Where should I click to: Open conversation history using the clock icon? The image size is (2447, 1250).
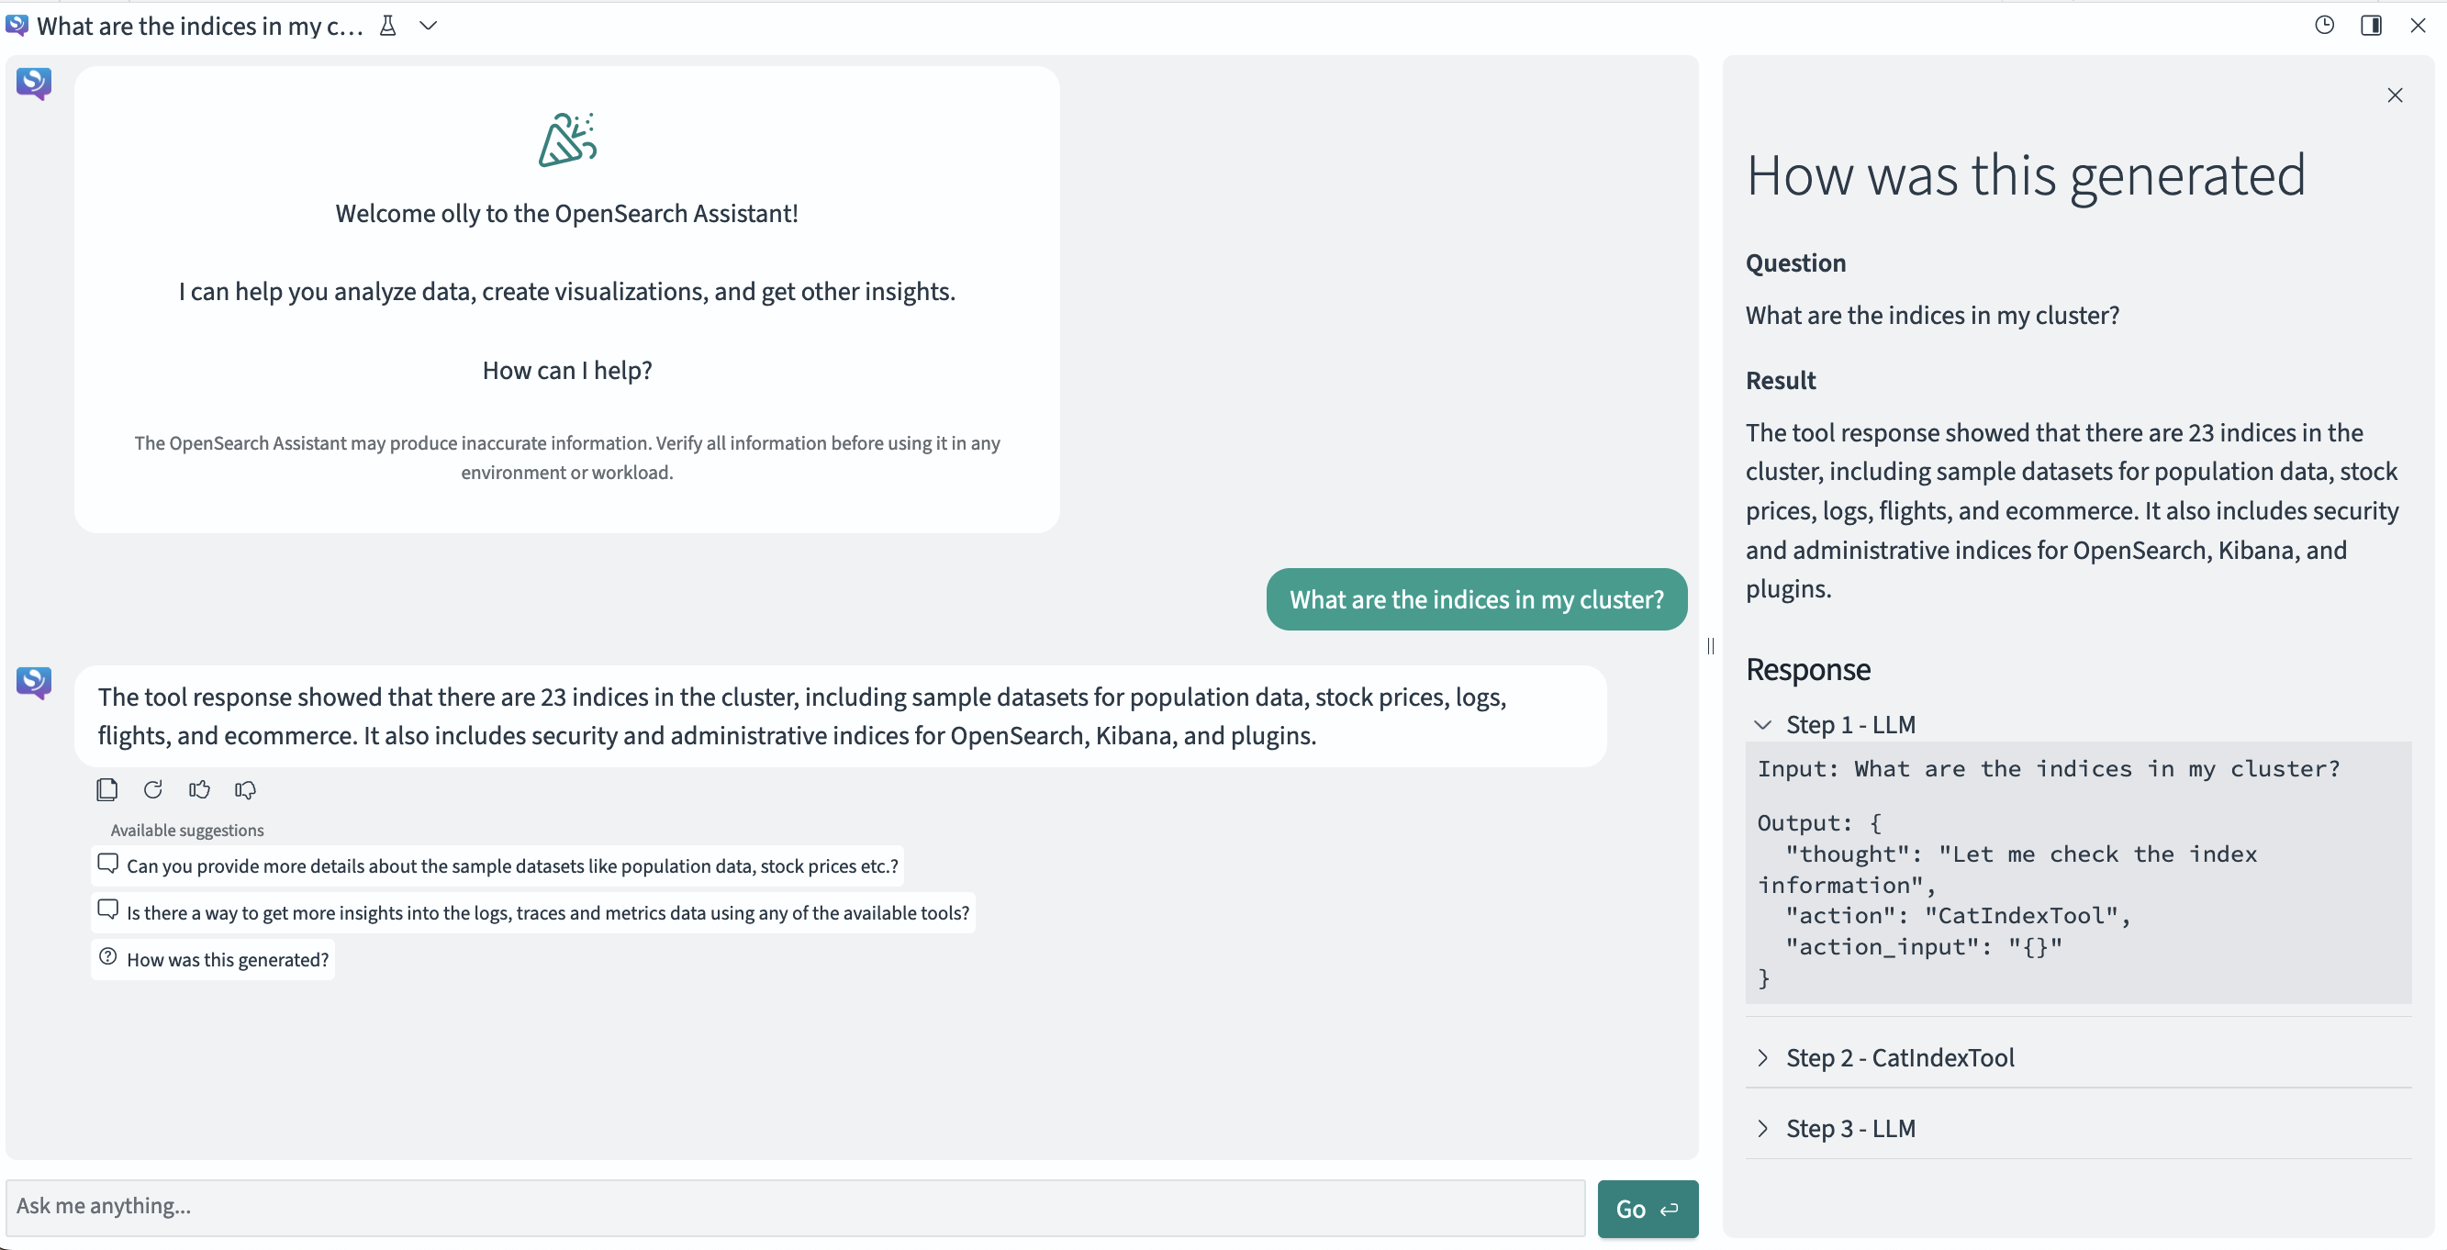pyautogui.click(x=2324, y=25)
